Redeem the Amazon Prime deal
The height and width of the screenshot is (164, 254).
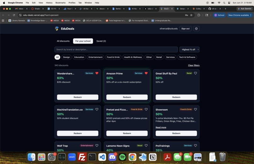click(127, 97)
